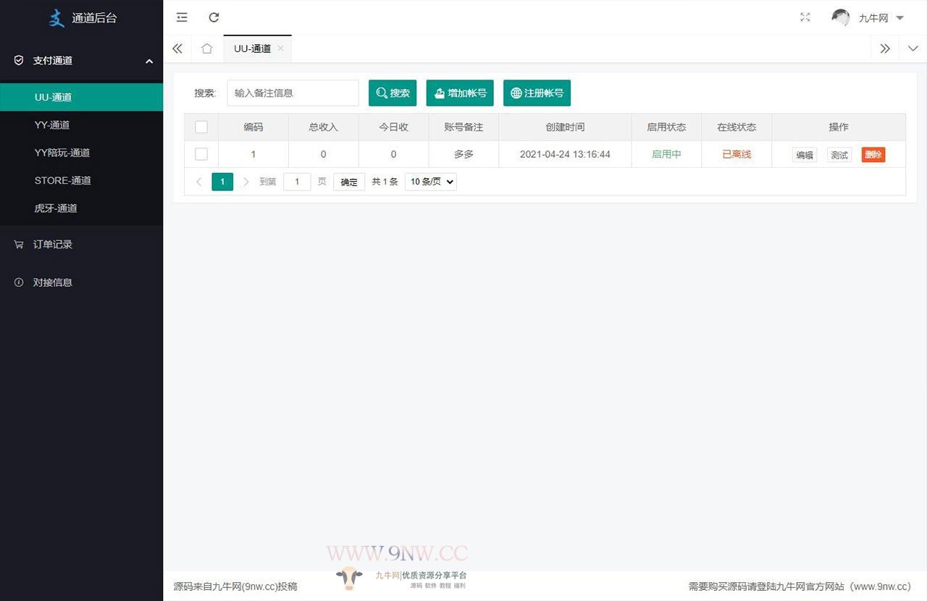Click the info icon beside 对接信息
Image resolution: width=927 pixels, height=601 pixels.
point(19,282)
